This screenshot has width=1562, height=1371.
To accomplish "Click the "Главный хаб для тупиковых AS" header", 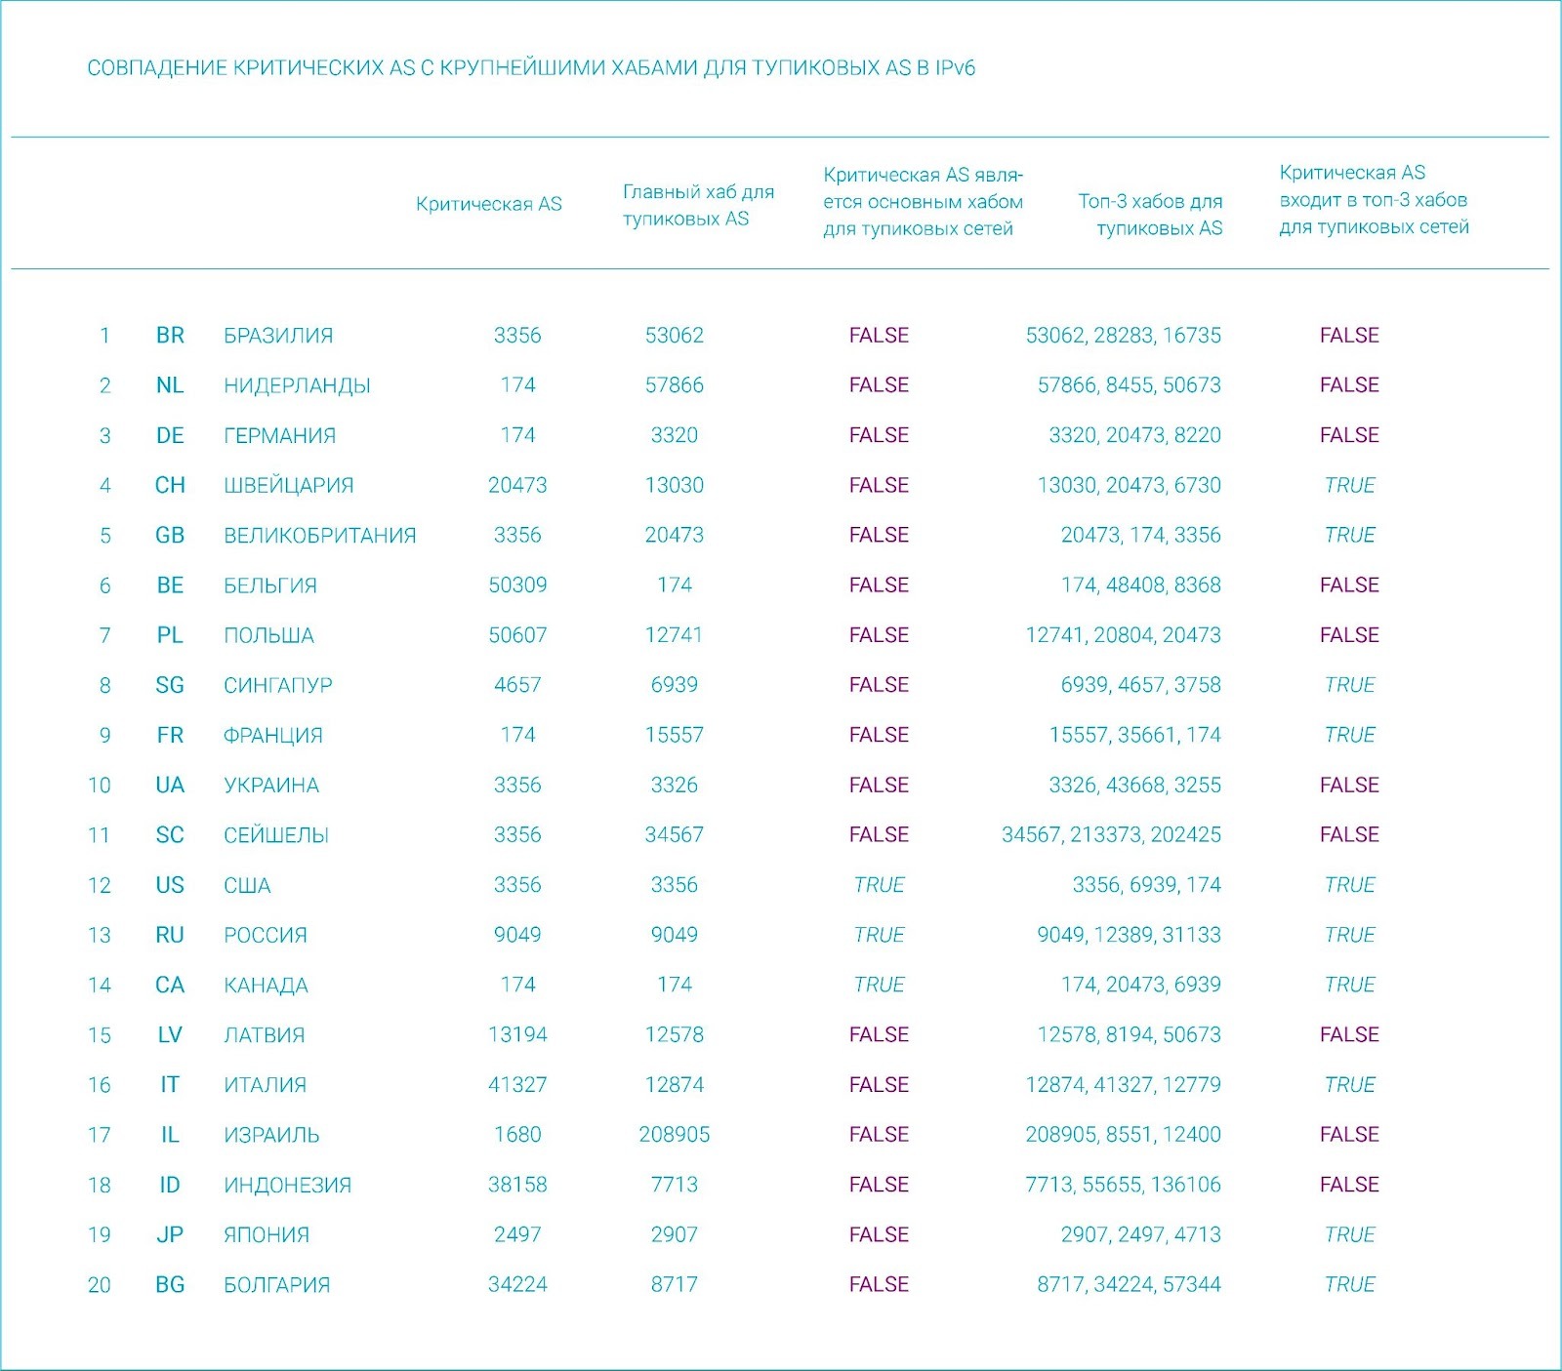I will point(698,205).
